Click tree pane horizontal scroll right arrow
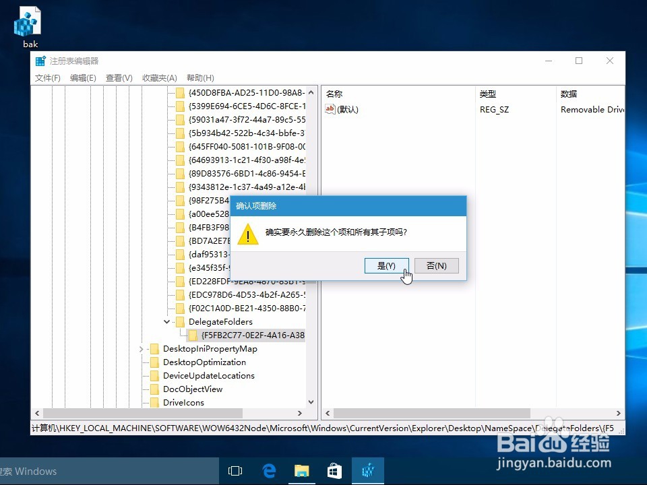Viewport: 647px width, 485px height. 300,413
